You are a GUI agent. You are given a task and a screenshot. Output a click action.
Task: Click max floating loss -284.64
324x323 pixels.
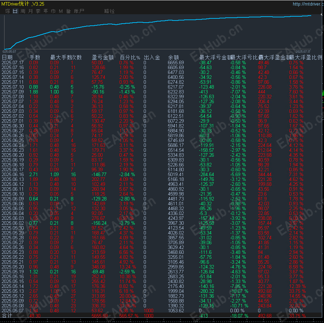click(207, 175)
